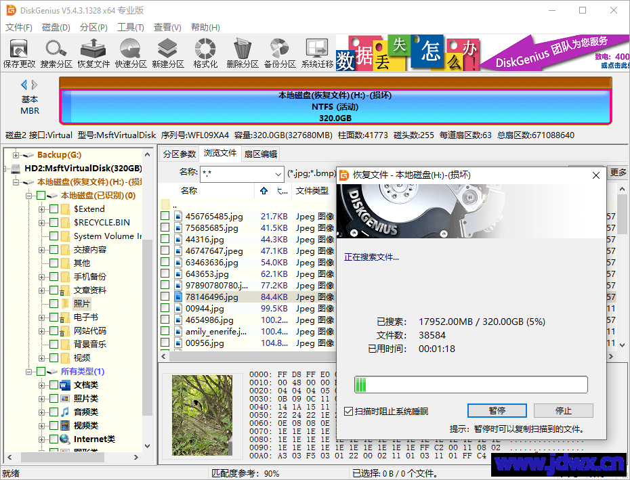Check the box for 44316.jpg

[165, 239]
